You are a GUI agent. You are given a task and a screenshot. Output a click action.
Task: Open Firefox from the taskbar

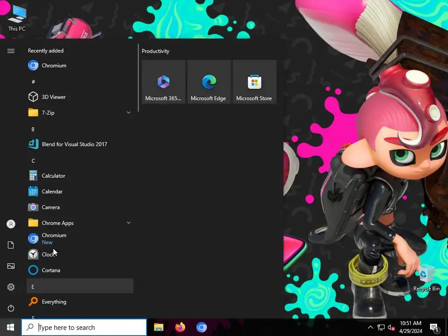pos(180,327)
